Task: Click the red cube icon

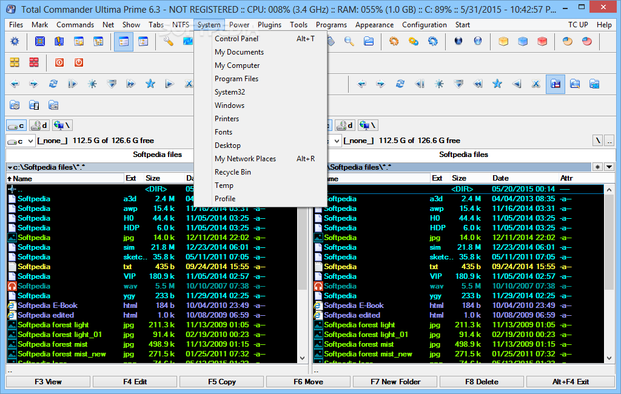Action: [542, 41]
